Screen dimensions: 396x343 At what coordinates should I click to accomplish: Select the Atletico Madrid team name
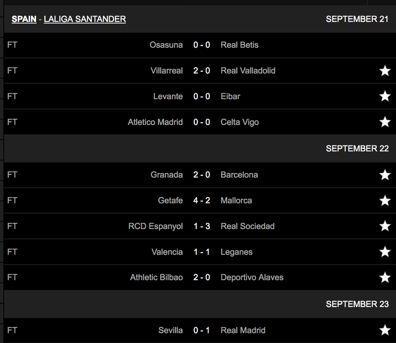click(x=155, y=122)
